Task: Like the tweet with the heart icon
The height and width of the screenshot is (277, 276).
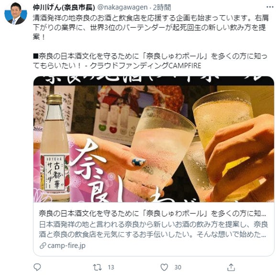Action: [x=164, y=267]
